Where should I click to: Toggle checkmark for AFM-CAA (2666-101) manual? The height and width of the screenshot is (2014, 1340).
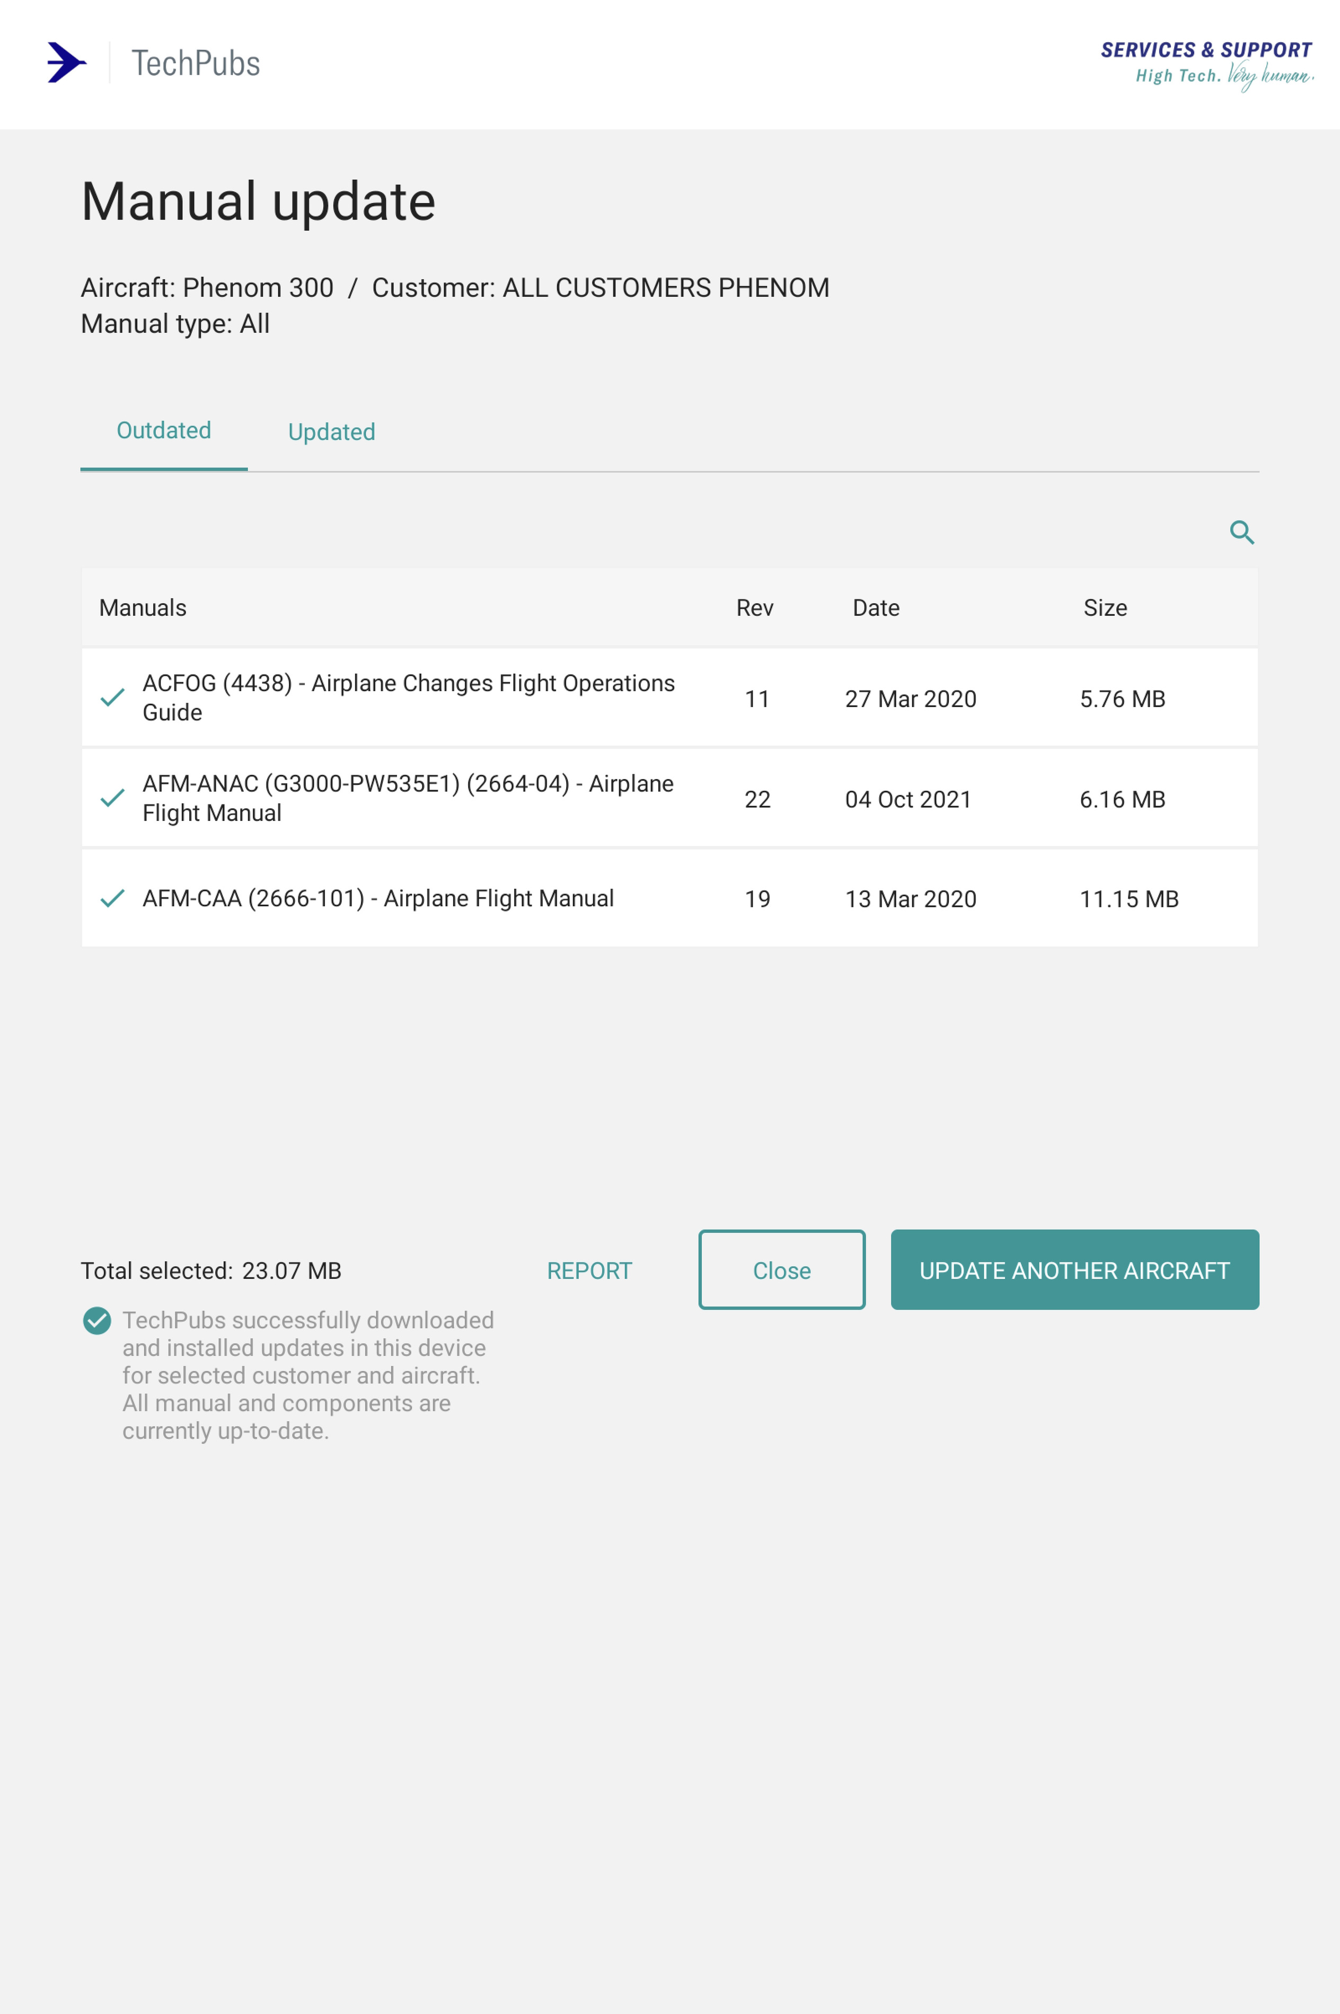coord(113,898)
